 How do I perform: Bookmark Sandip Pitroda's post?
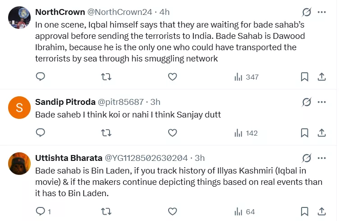[305, 132]
